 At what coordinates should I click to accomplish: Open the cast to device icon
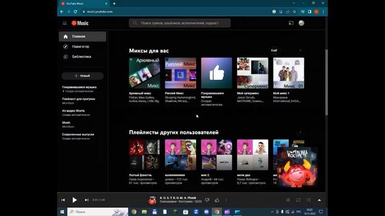291,23
